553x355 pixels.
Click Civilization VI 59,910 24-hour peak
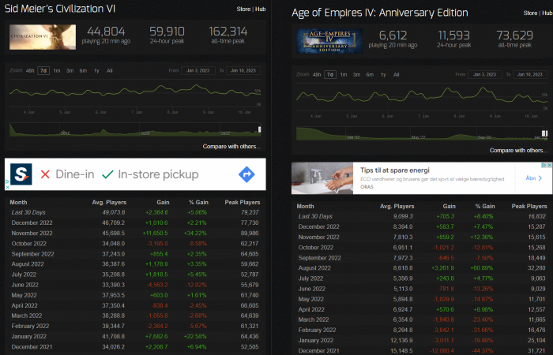point(167,32)
